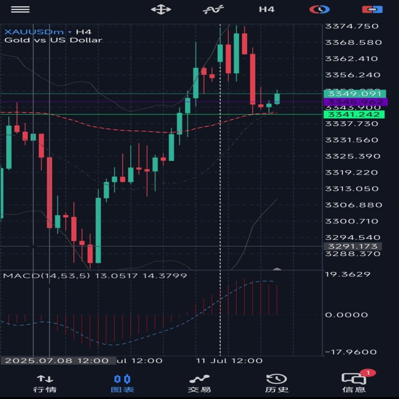The width and height of the screenshot is (399, 399).
Task: Open the 历史 history tab
Action: 277,383
